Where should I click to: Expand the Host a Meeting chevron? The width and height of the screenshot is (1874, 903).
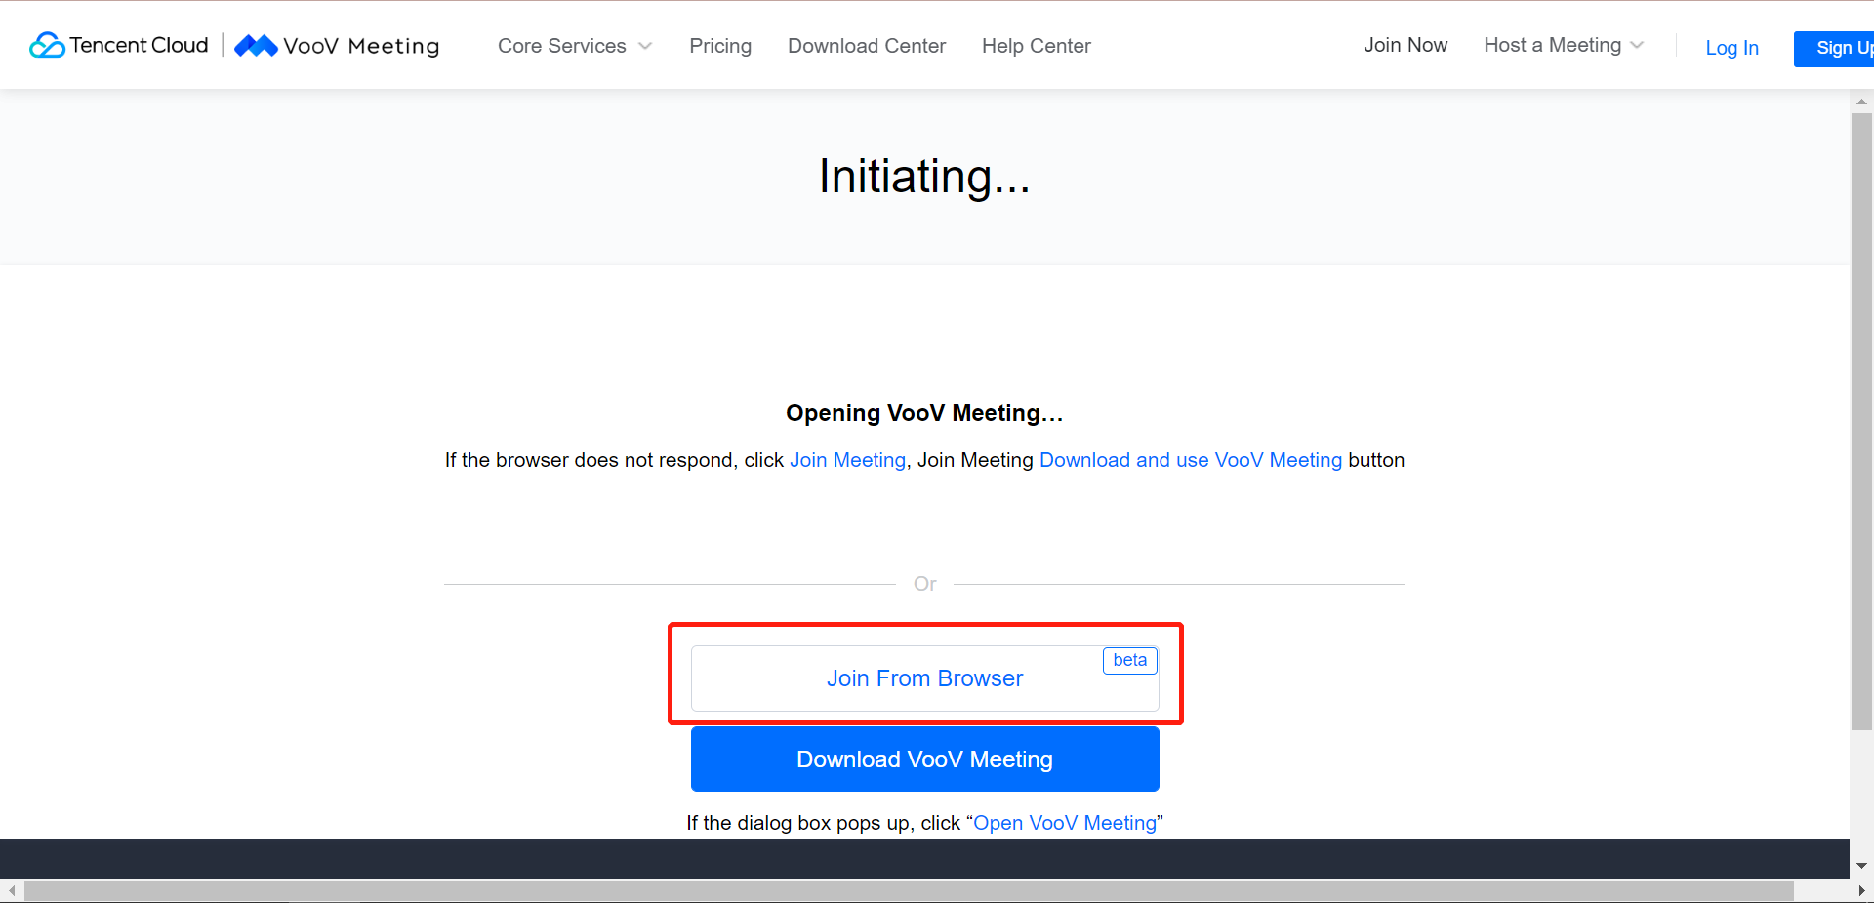1638,45
